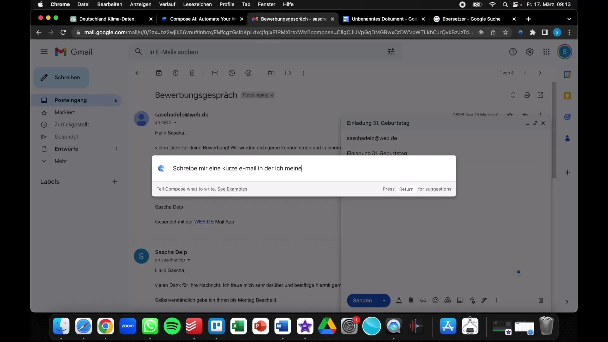Click the more options icon in compose toolbar

point(497,300)
